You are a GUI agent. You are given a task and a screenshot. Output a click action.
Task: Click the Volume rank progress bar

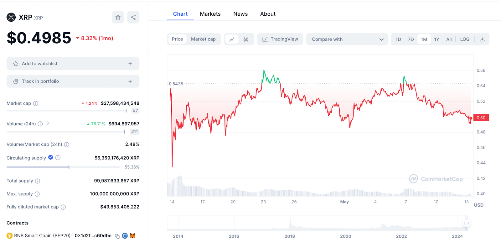(x=66, y=132)
